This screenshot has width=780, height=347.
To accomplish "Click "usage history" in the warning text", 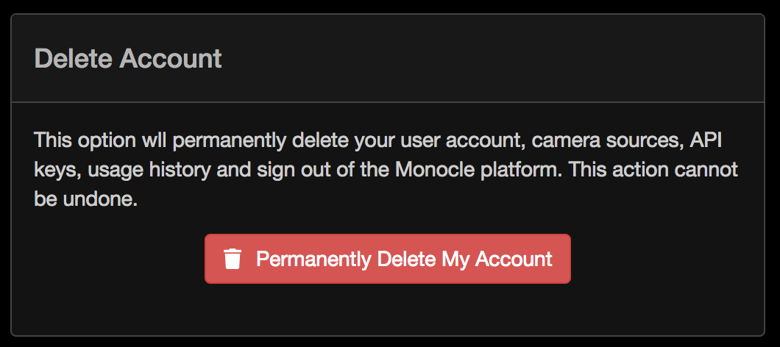I will point(148,170).
